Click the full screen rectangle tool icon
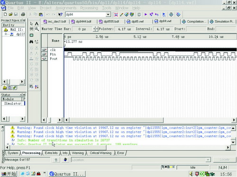 click(31, 35)
